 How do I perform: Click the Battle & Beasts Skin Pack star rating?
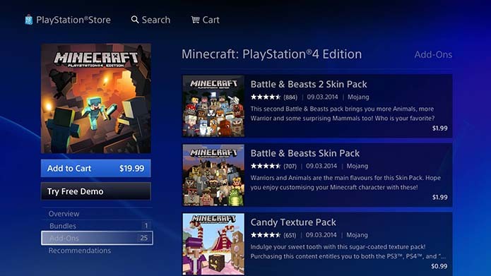point(266,166)
